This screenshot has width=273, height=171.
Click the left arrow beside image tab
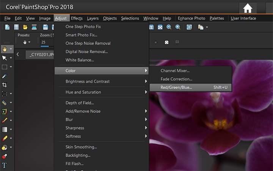18,54
